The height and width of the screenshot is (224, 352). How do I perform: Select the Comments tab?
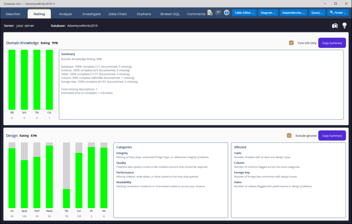click(196, 14)
